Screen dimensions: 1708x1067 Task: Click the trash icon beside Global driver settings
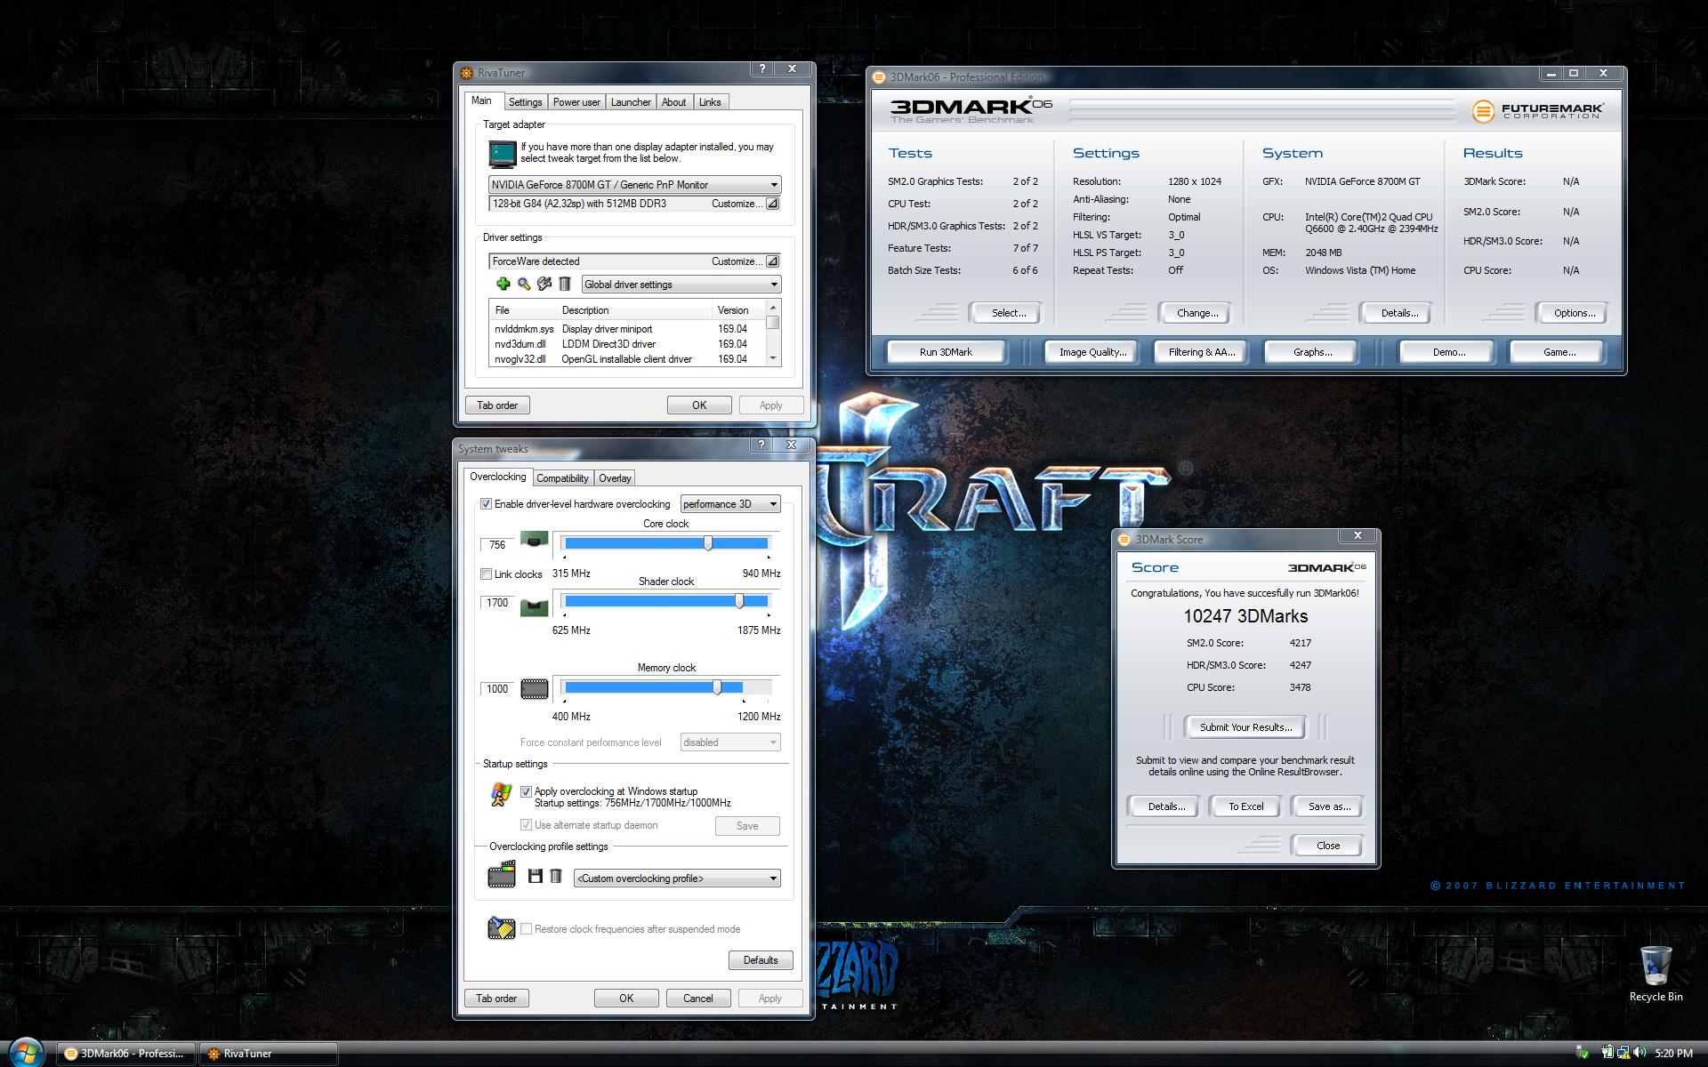click(565, 284)
